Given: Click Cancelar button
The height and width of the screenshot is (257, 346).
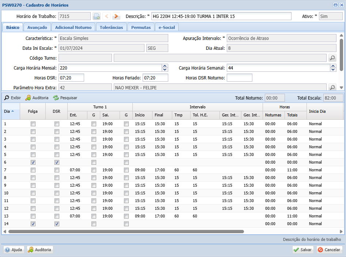Looking at the screenshot, I should tap(330, 250).
